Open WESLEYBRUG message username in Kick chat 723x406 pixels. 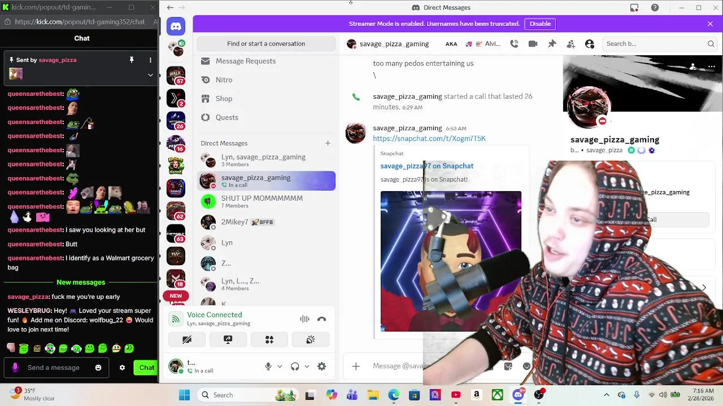(29, 311)
